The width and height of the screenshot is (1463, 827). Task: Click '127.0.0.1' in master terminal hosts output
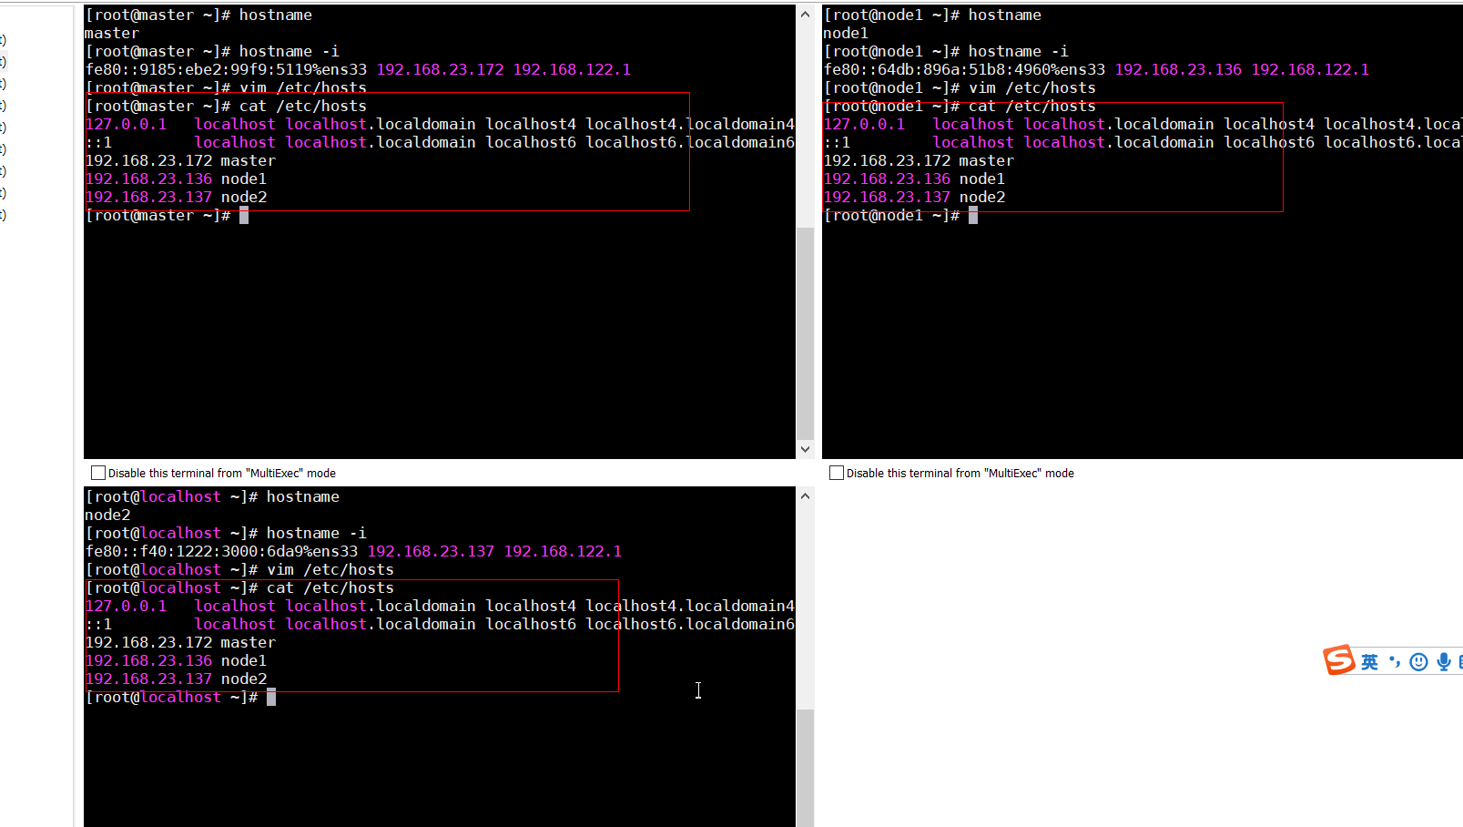coord(126,125)
